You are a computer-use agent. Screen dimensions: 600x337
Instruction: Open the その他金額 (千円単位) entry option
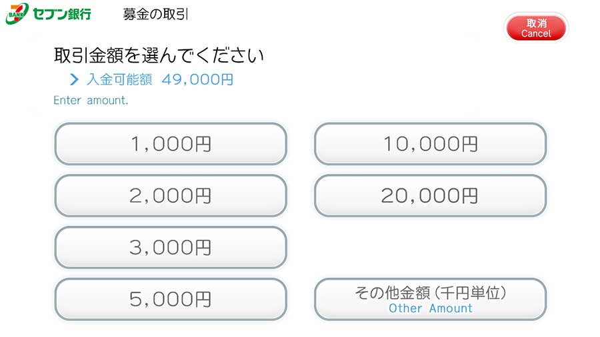tap(430, 293)
